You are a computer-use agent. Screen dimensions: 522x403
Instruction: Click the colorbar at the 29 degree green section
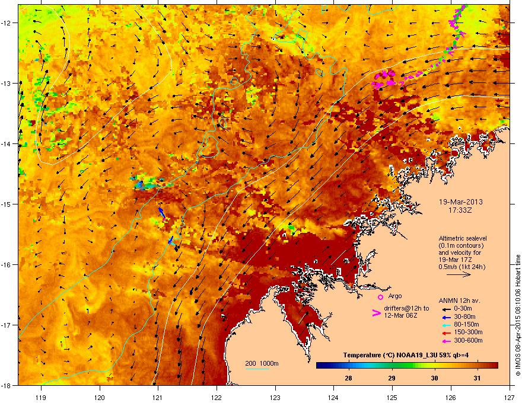coord(392,365)
